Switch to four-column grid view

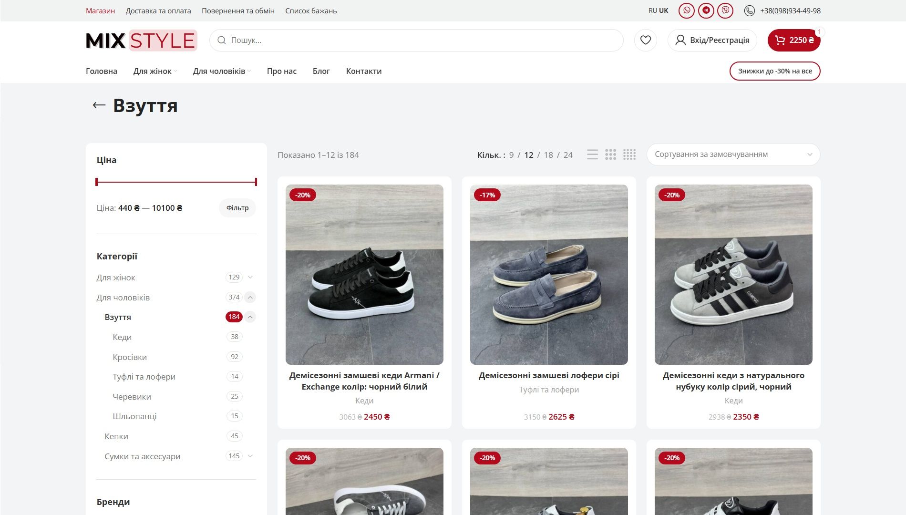(629, 154)
